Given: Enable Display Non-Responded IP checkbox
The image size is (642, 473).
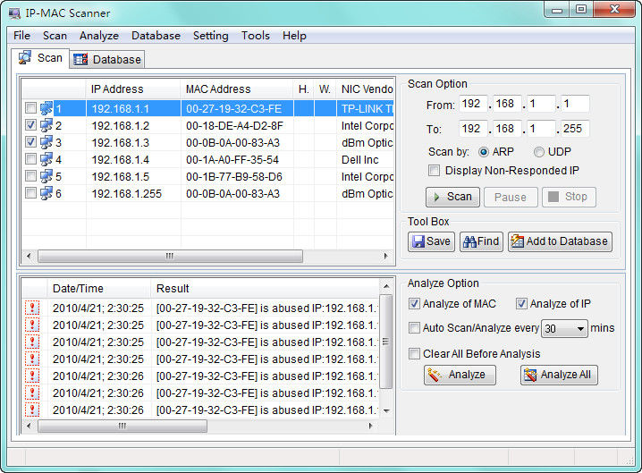Looking at the screenshot, I should click(x=435, y=171).
